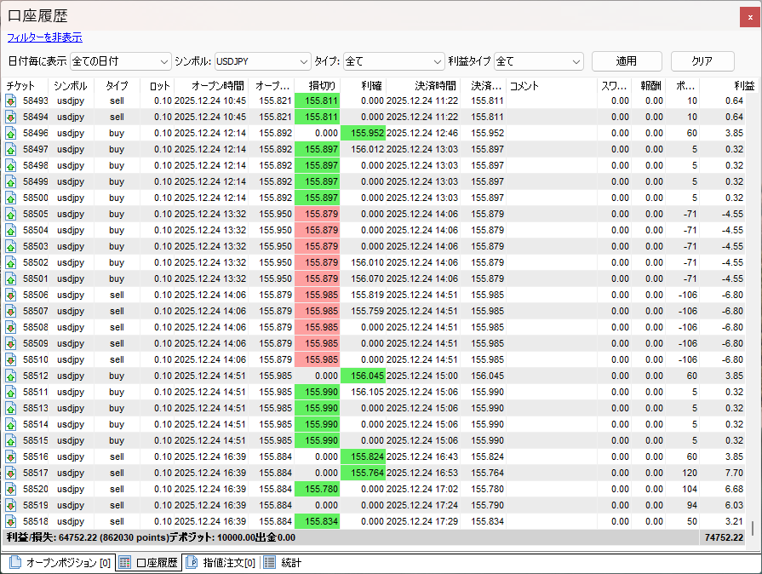This screenshot has height=574, width=762.
Task: Select the row icon for ticket 58518
Action: pyautogui.click(x=11, y=521)
